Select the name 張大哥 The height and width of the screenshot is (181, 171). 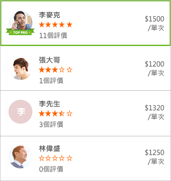click(49, 60)
